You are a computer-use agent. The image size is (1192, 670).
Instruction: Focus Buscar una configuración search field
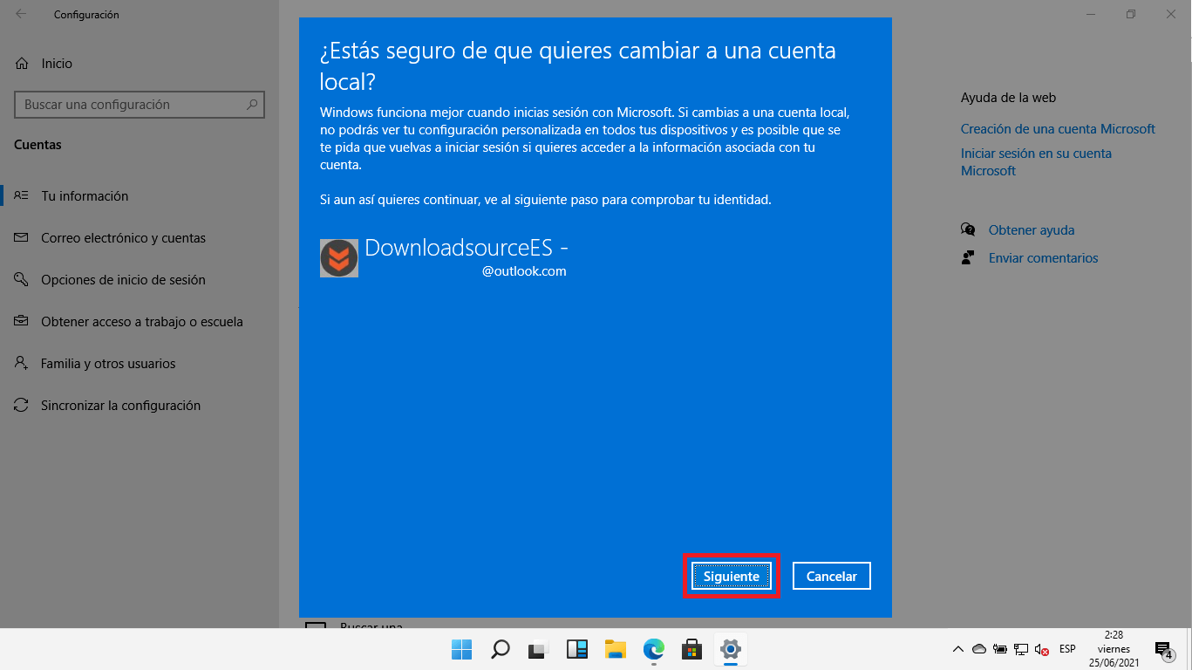click(x=140, y=105)
